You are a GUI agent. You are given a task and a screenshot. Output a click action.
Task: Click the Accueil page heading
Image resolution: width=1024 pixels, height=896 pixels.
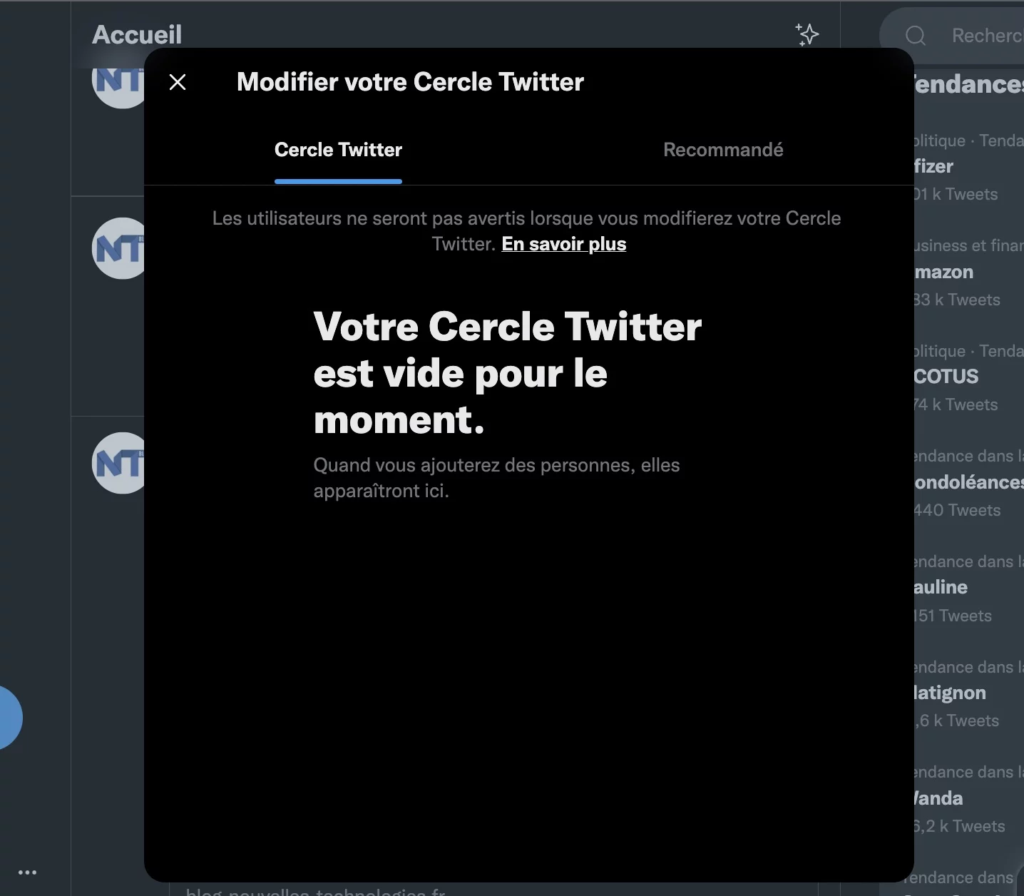(137, 34)
